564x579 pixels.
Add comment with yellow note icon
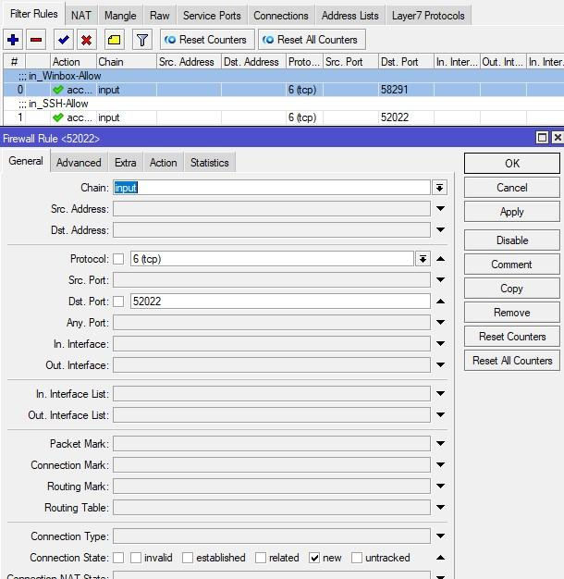(114, 40)
